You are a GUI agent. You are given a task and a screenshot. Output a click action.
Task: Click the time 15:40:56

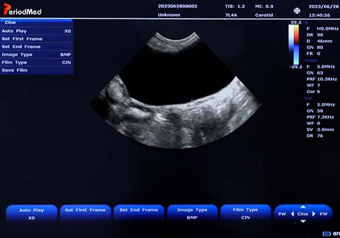(319, 15)
